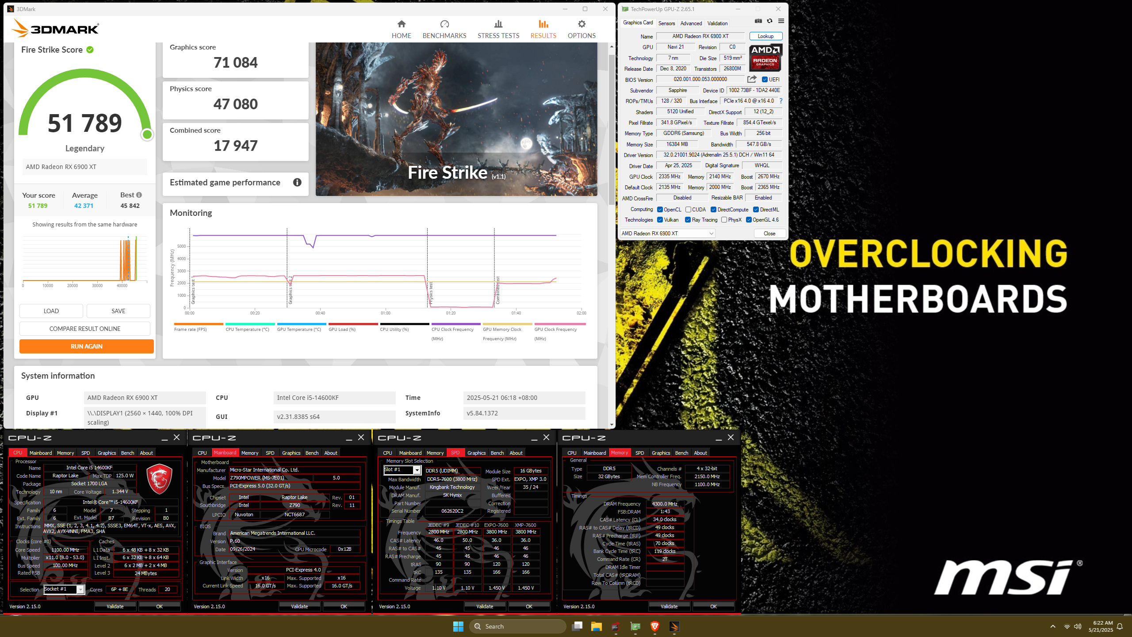Toggle the DirectML checkbox in GPU-Z

click(x=756, y=210)
